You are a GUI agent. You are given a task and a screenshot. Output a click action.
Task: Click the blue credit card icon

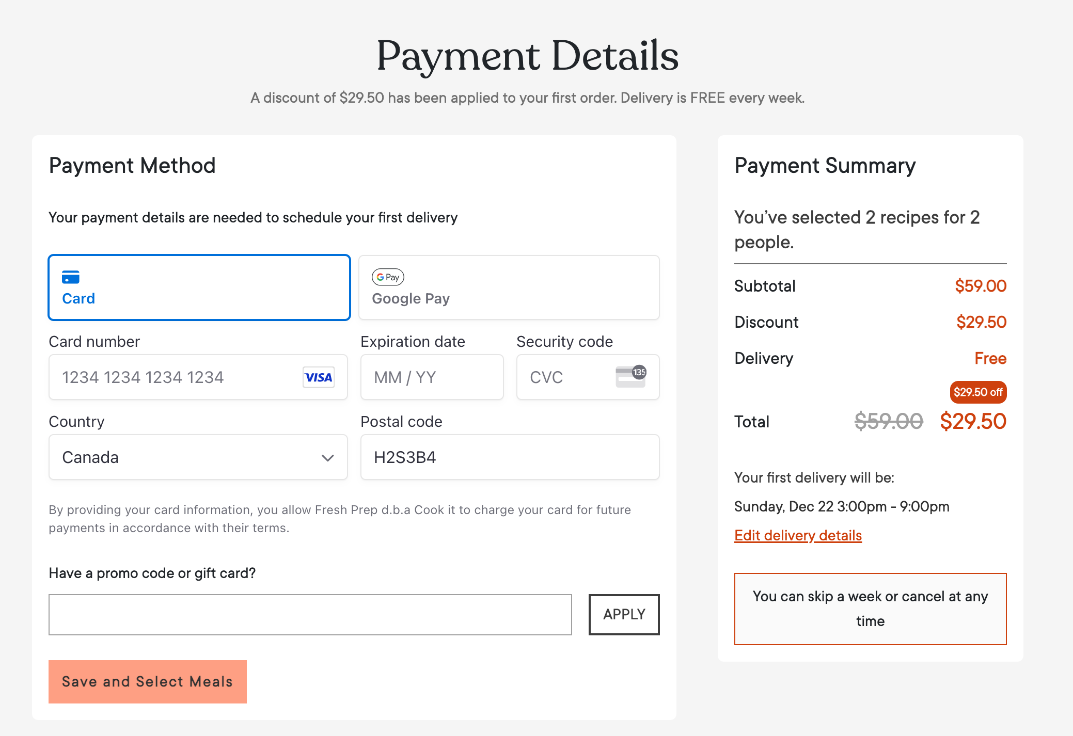(71, 277)
